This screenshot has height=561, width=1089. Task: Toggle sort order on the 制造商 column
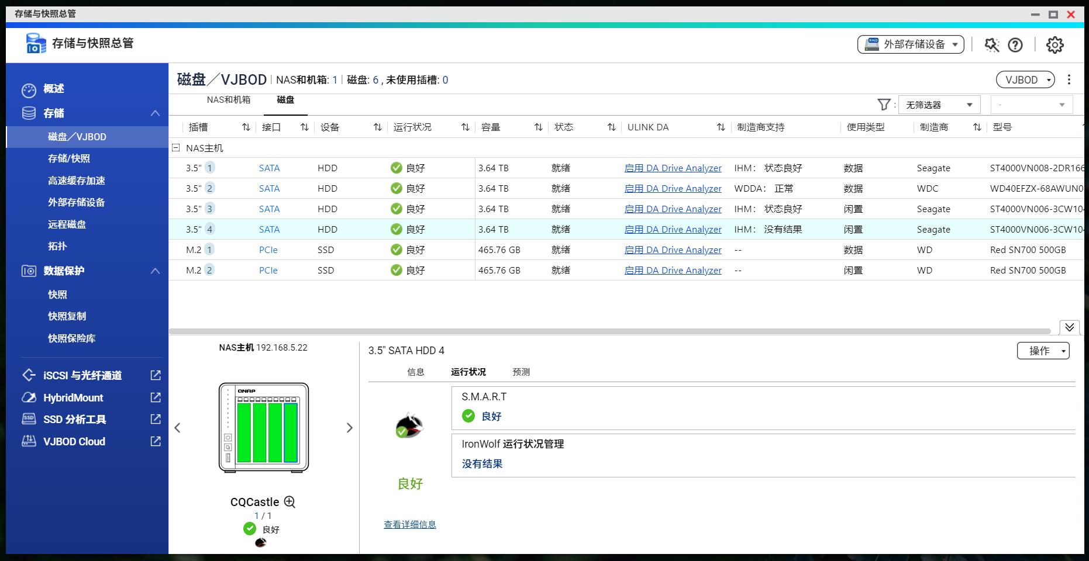pyautogui.click(x=976, y=127)
